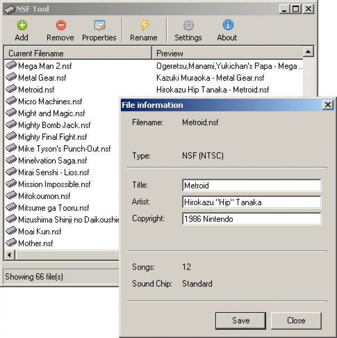Screen dimensions: 337x338
Task: Select the Micro Machines.nsf filename
Action: tap(50, 102)
